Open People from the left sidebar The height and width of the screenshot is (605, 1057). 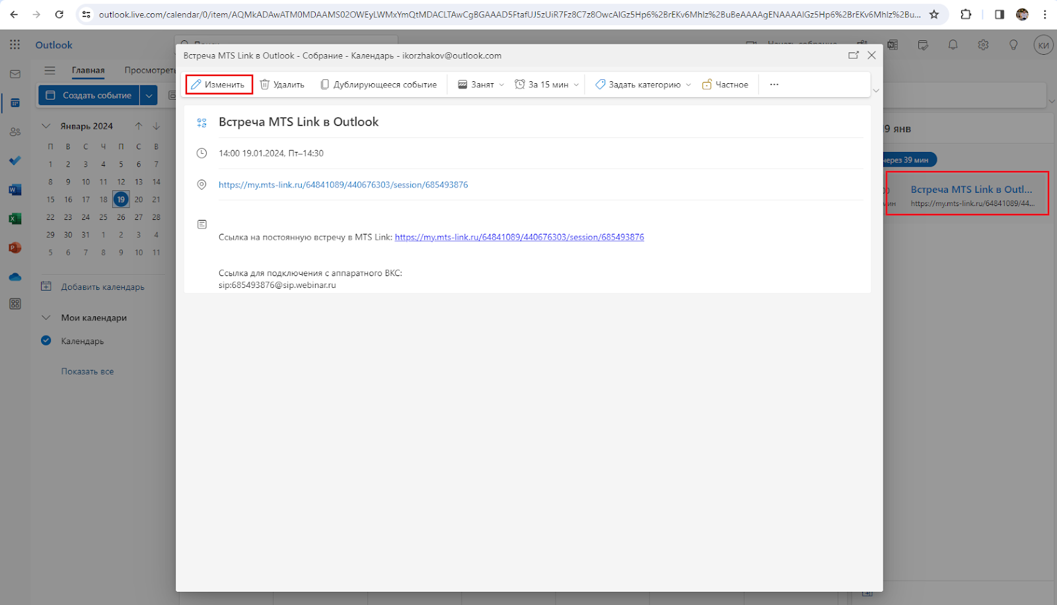(15, 132)
